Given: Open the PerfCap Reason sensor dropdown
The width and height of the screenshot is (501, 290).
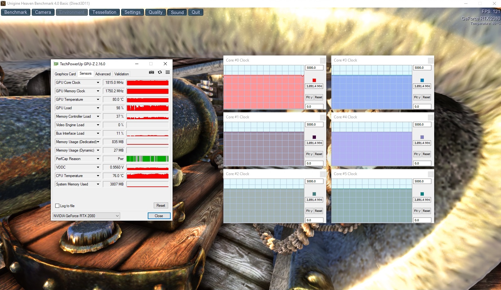Looking at the screenshot, I should (98, 159).
